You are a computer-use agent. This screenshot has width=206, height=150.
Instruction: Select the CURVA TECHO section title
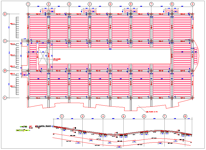tap(44, 126)
